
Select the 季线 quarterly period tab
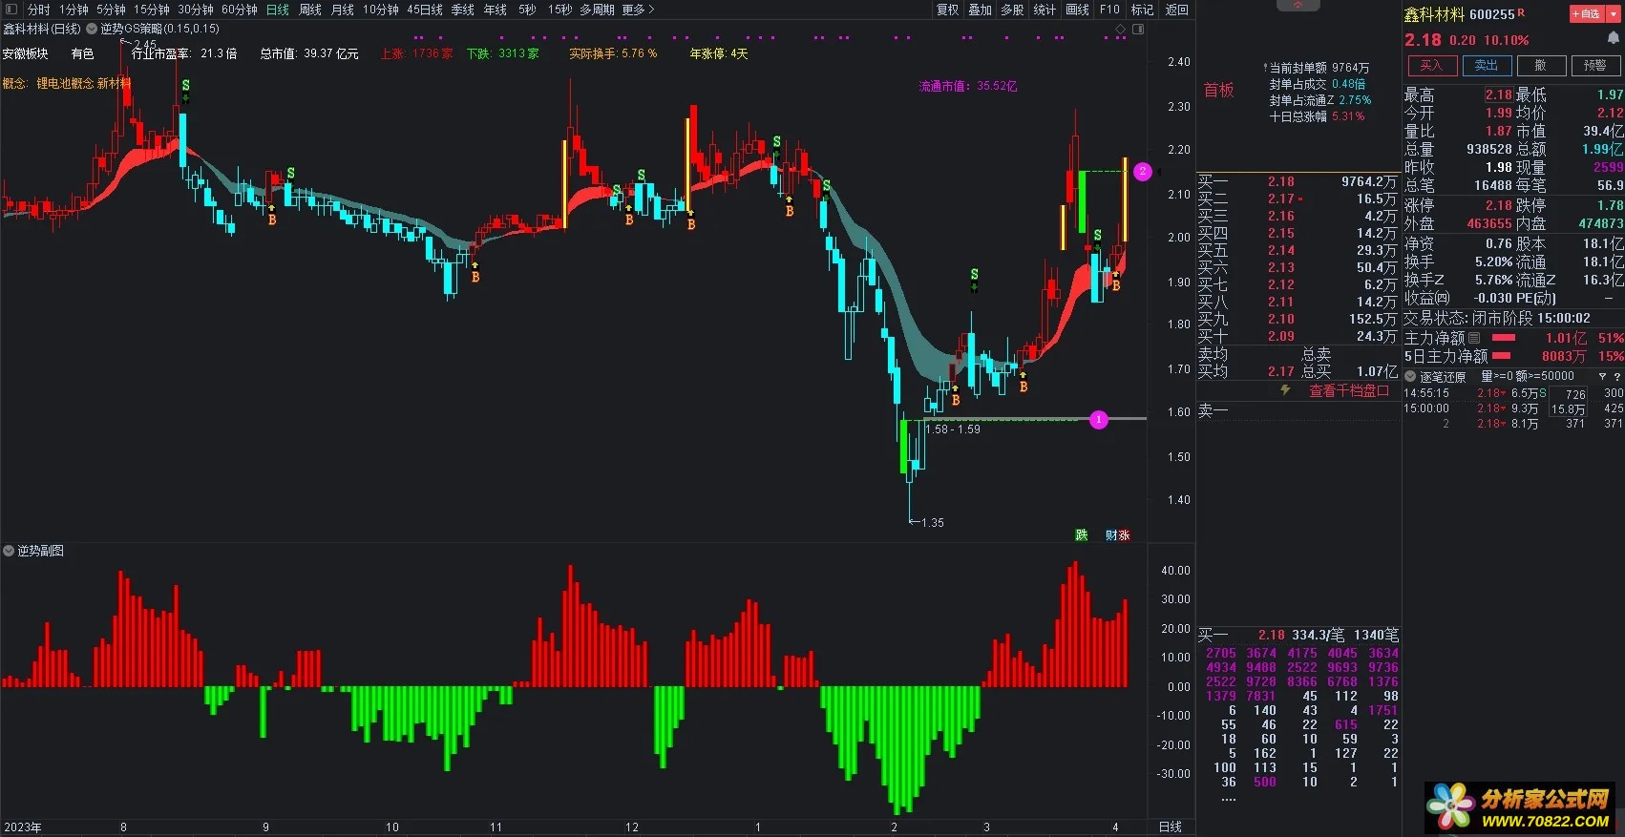tap(462, 10)
